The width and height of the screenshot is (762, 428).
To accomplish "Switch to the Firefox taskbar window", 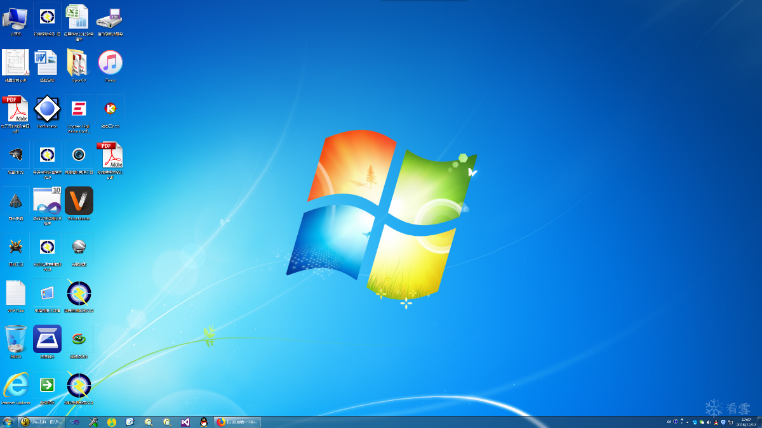I will pyautogui.click(x=237, y=422).
